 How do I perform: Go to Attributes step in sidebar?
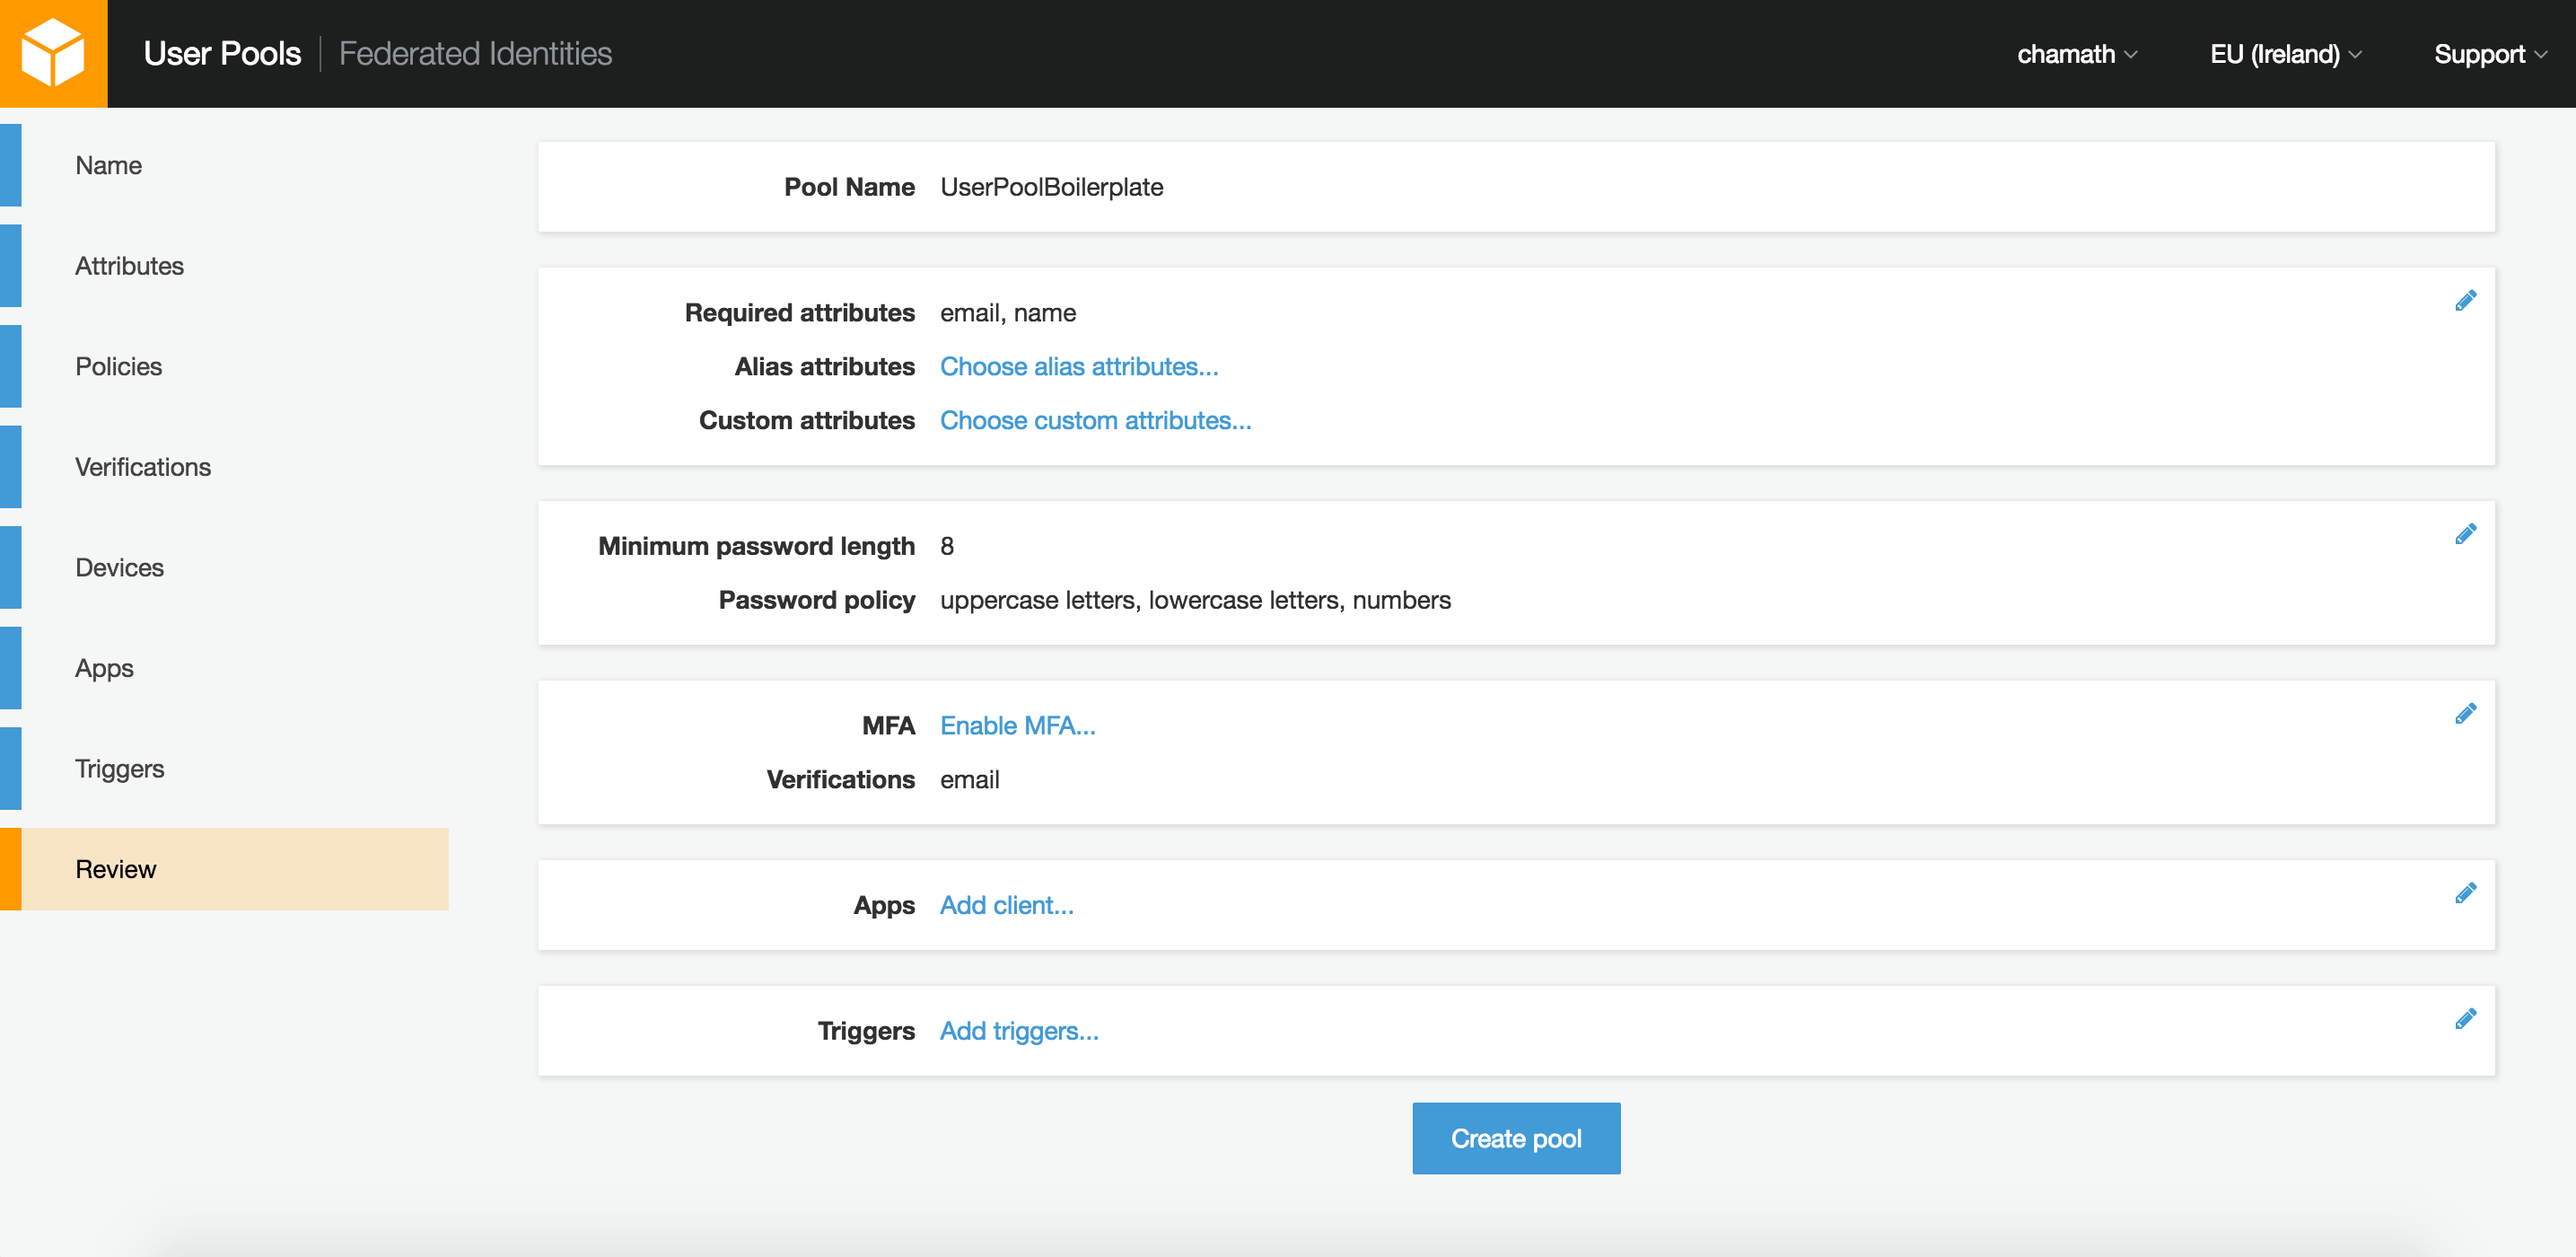129,266
